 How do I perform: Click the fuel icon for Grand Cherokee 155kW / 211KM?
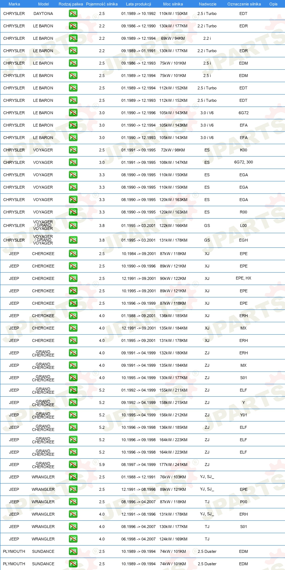pyautogui.click(x=73, y=390)
